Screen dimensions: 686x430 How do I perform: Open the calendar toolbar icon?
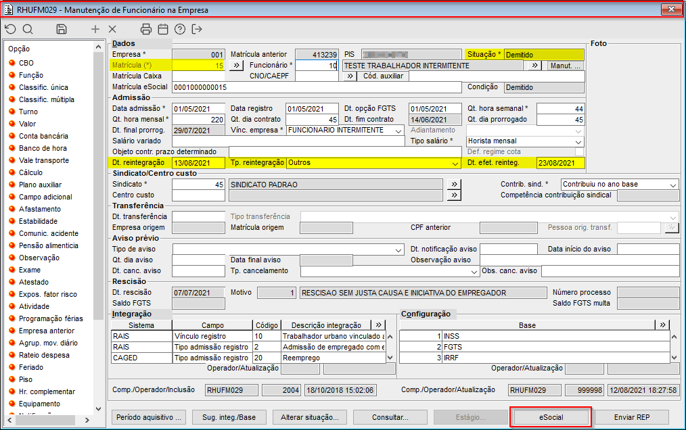point(163,29)
